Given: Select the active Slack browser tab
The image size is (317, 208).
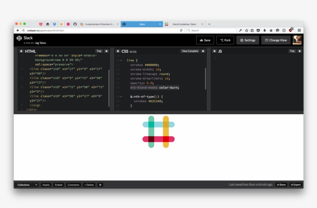Looking at the screenshot, I should 142,24.
